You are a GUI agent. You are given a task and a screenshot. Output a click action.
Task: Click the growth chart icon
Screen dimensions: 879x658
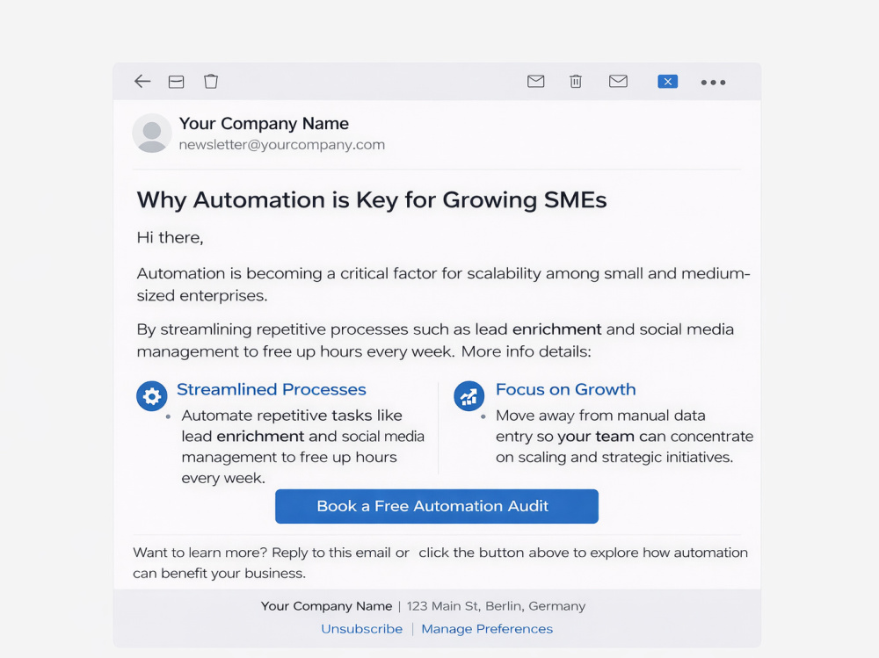469,396
